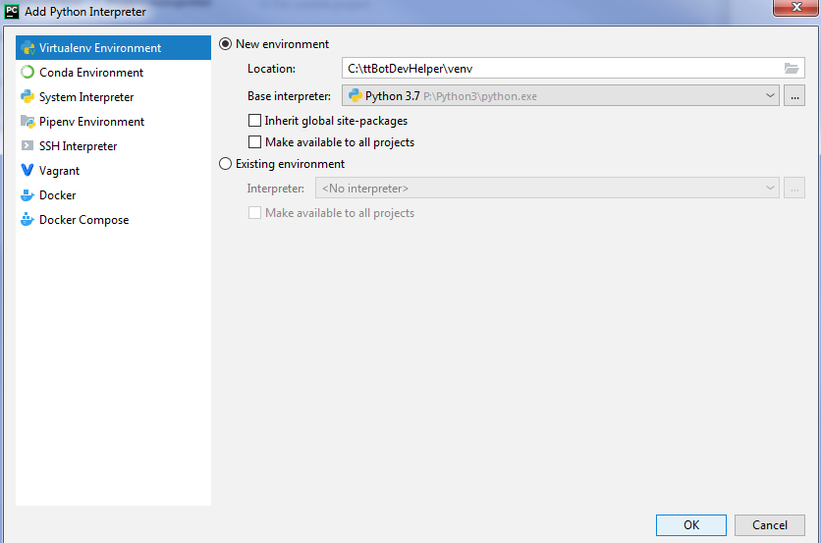The image size is (821, 543).
Task: Click into the Location path field
Action: click(x=560, y=69)
